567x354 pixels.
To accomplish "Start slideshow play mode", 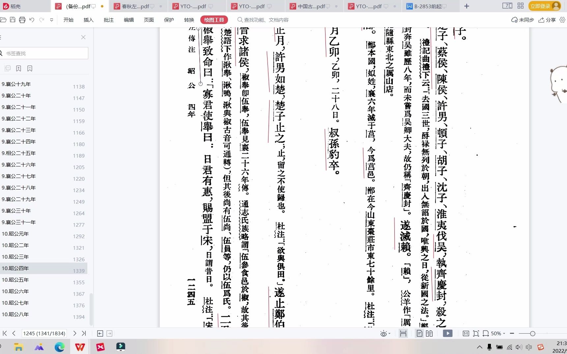I will 447,333.
